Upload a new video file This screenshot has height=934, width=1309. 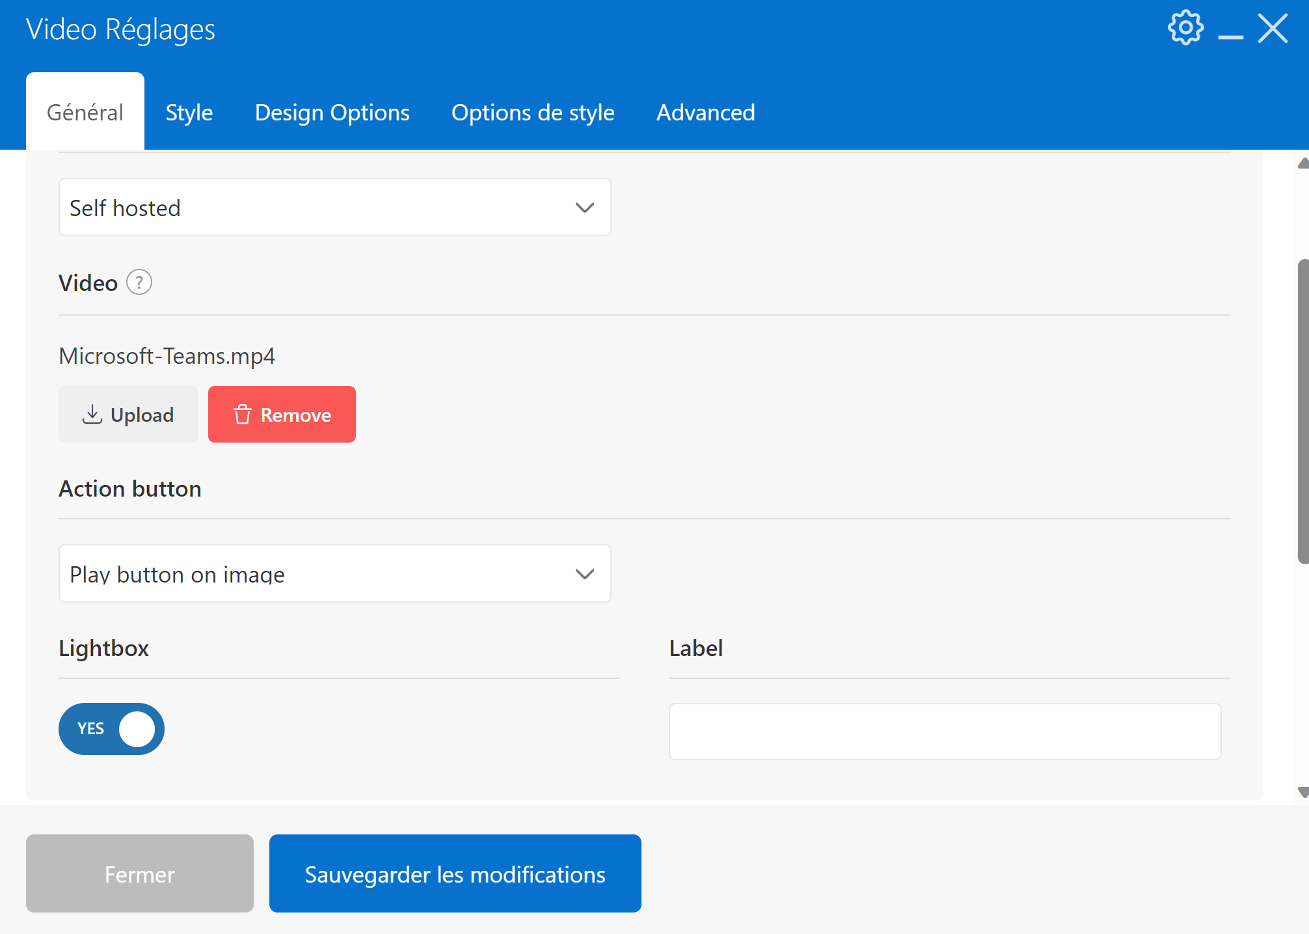128,415
